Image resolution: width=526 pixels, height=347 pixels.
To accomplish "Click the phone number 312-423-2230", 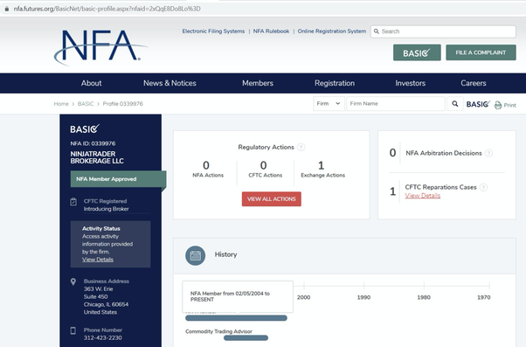I will [103, 338].
